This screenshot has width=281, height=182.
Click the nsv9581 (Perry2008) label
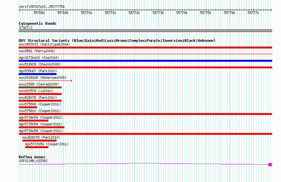[37, 51]
